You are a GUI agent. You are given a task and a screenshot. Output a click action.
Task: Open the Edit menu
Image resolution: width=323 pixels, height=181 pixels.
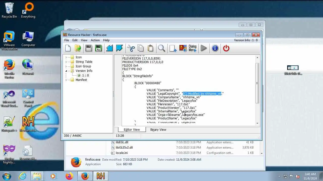(75, 40)
